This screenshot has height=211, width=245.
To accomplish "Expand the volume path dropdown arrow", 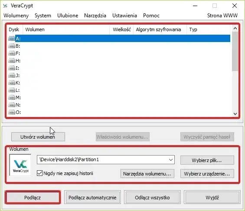I will click(x=171, y=159).
